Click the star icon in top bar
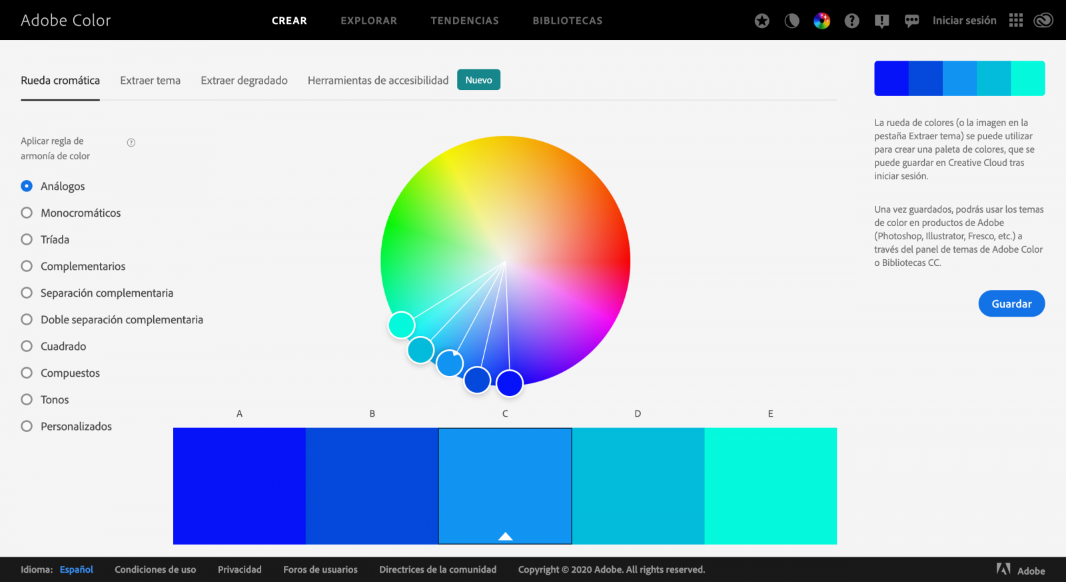This screenshot has height=582, width=1066. pyautogui.click(x=762, y=21)
